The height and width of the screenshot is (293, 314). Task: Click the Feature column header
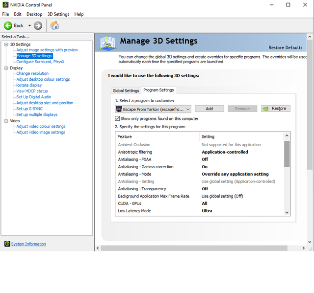pyautogui.click(x=157, y=137)
